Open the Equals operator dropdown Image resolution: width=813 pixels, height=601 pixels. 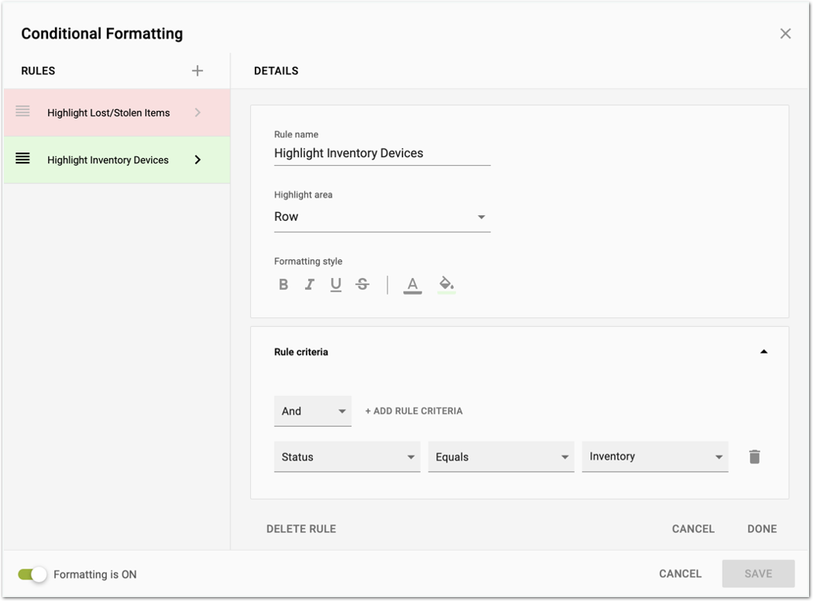500,456
